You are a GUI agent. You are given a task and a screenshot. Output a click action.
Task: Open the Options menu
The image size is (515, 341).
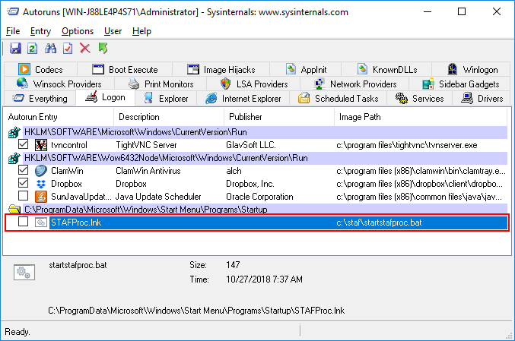(x=78, y=31)
